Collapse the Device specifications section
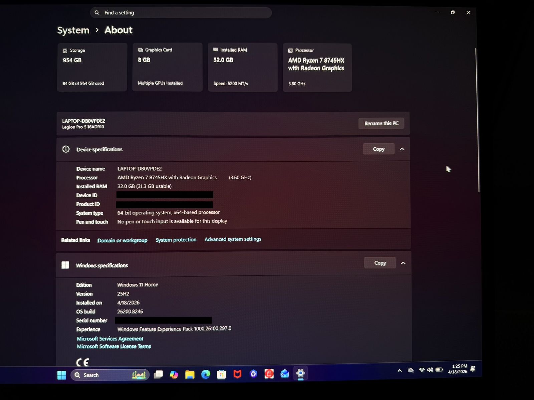The height and width of the screenshot is (400, 534). [402, 149]
